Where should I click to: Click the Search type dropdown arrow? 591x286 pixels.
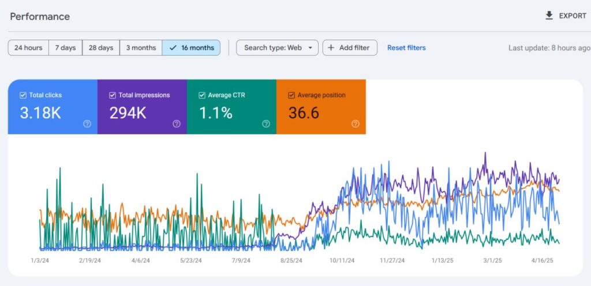click(310, 48)
